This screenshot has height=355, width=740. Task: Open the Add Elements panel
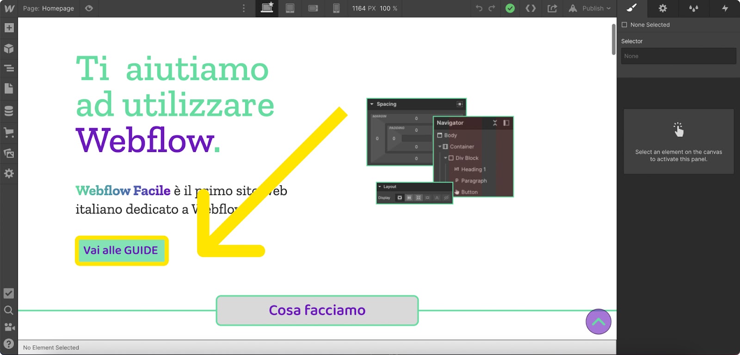[x=9, y=28]
